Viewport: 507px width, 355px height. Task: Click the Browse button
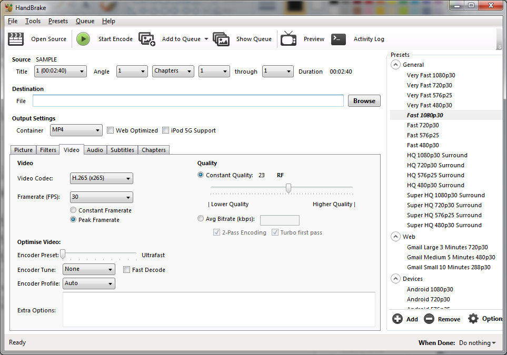click(364, 101)
